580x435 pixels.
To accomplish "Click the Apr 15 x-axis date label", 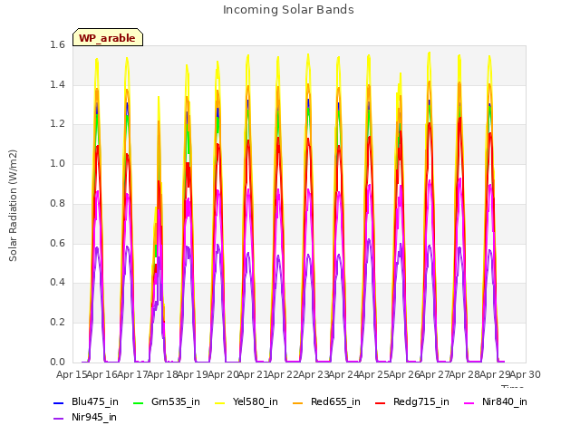I will [72, 375].
